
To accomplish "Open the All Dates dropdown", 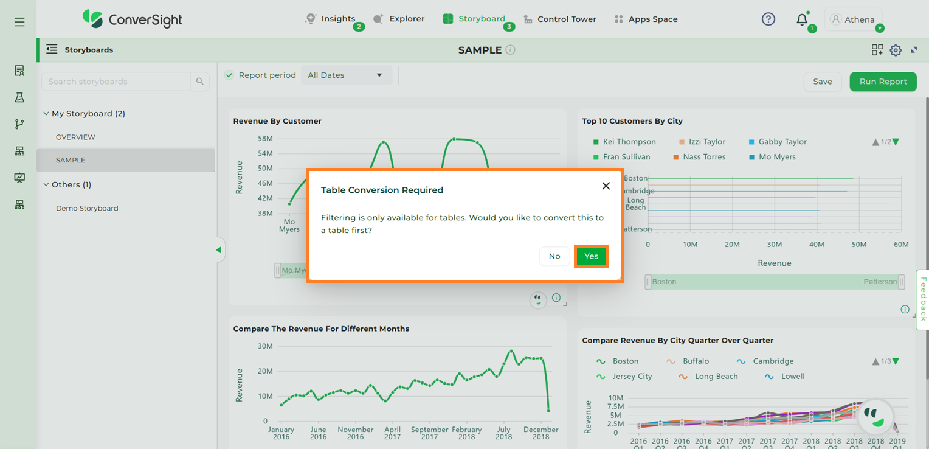I will pos(346,75).
